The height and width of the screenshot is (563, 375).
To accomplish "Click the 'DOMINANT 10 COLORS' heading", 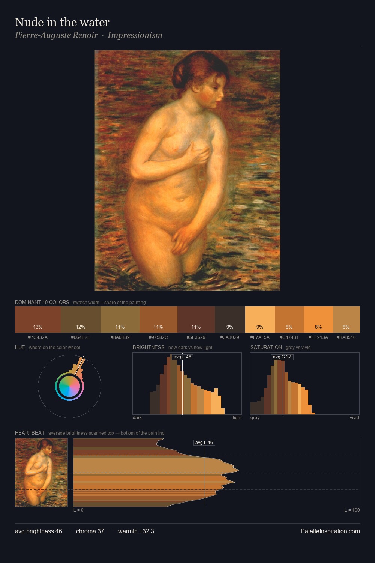I will click(x=42, y=302).
